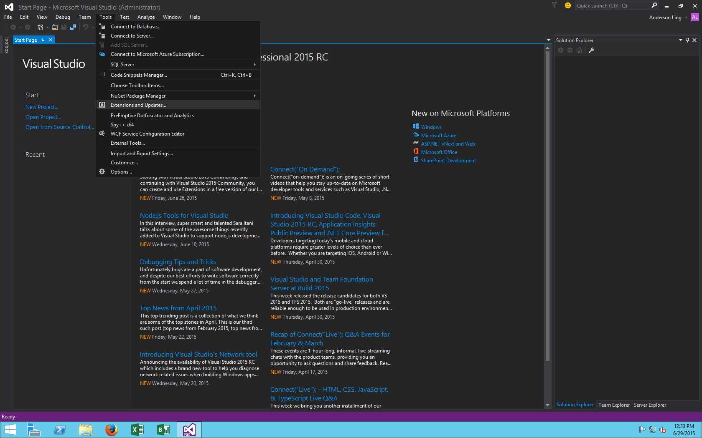Open the Microsoft Azure platform link
The width and height of the screenshot is (702, 438).
pos(438,136)
